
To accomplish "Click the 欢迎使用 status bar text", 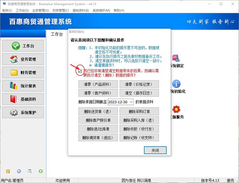I will point(62,180).
